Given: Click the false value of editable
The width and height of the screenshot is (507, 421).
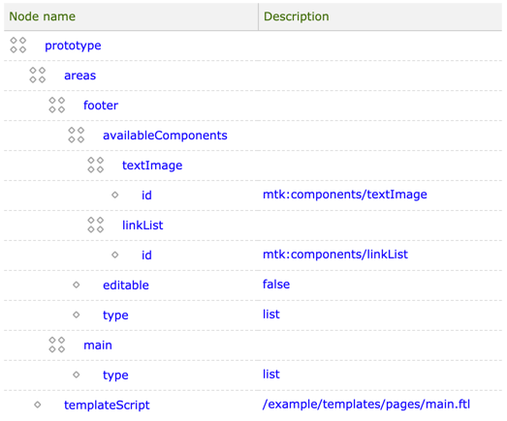Looking at the screenshot, I should pos(276,285).
